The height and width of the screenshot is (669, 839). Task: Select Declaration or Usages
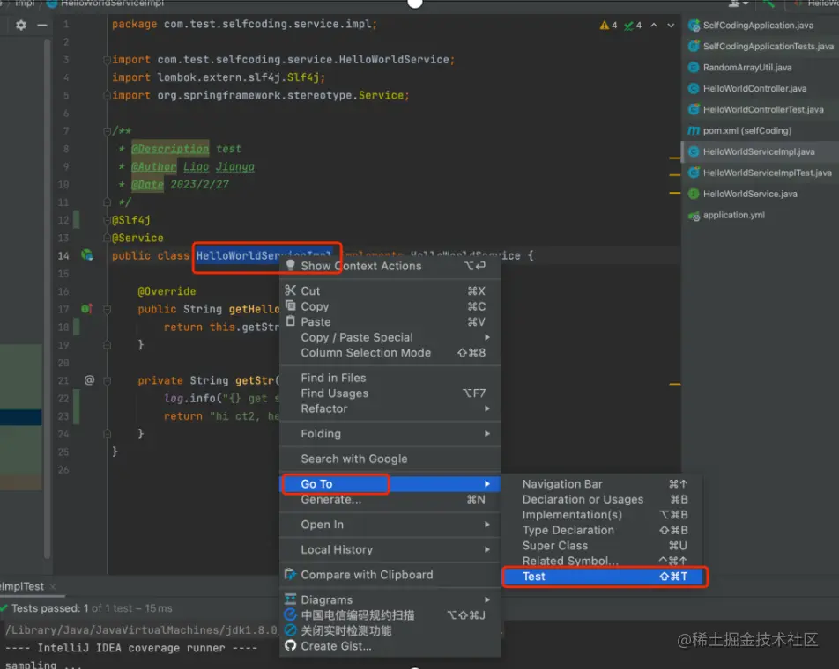pyautogui.click(x=604, y=499)
